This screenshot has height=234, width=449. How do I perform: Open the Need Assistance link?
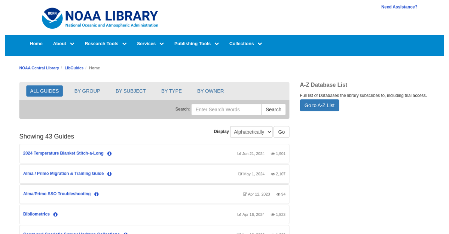click(399, 7)
